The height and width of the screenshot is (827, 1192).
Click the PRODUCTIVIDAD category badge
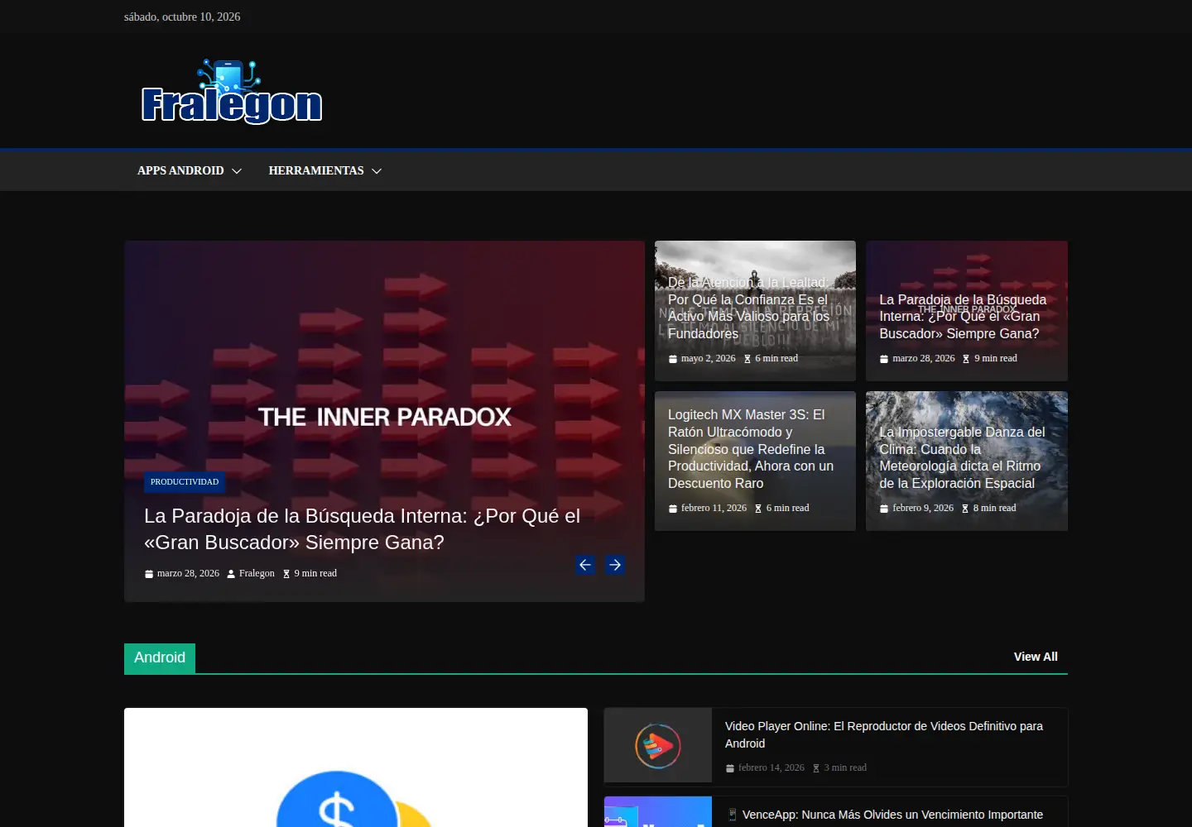click(x=185, y=482)
